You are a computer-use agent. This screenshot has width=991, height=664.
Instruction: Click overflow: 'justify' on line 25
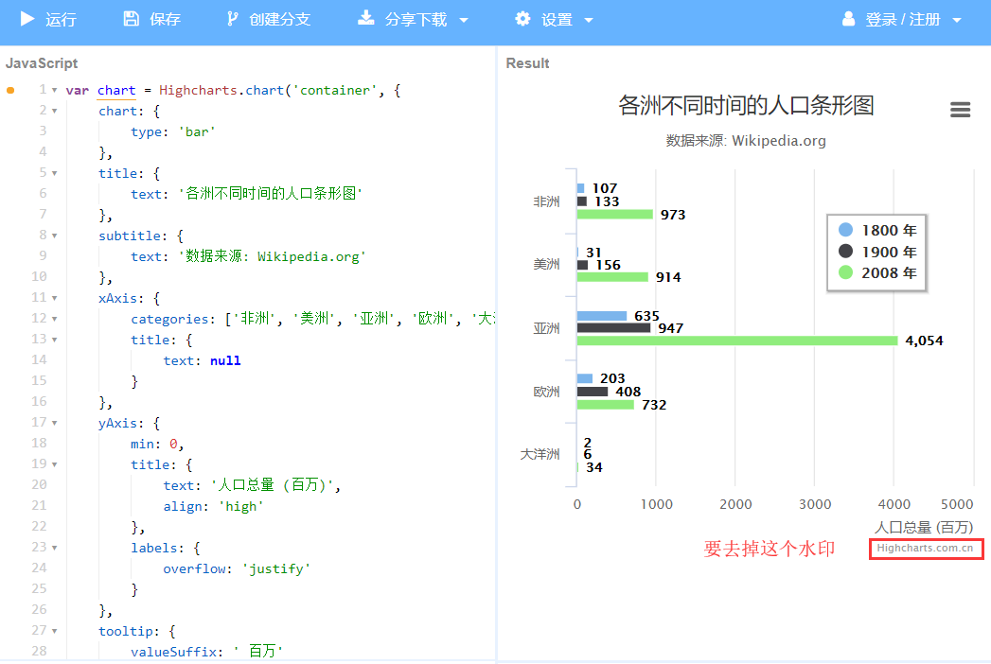(x=237, y=569)
